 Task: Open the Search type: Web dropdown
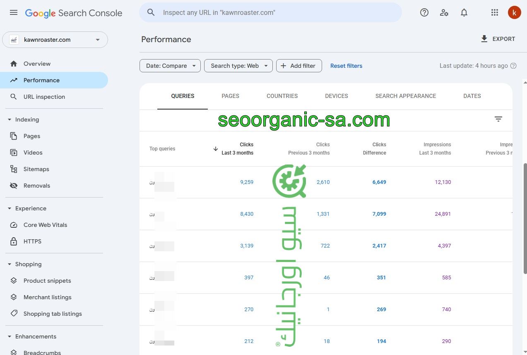pyautogui.click(x=238, y=66)
